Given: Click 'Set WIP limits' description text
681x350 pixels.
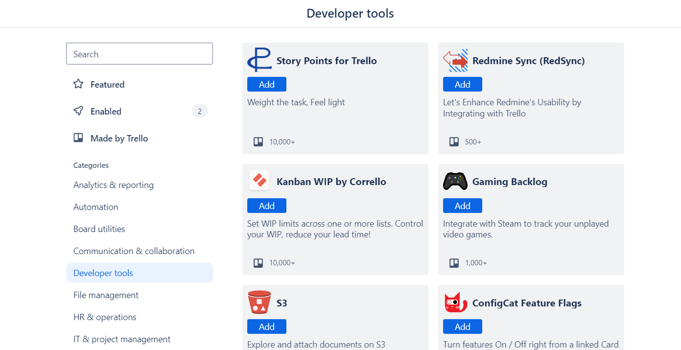Looking at the screenshot, I should point(335,229).
